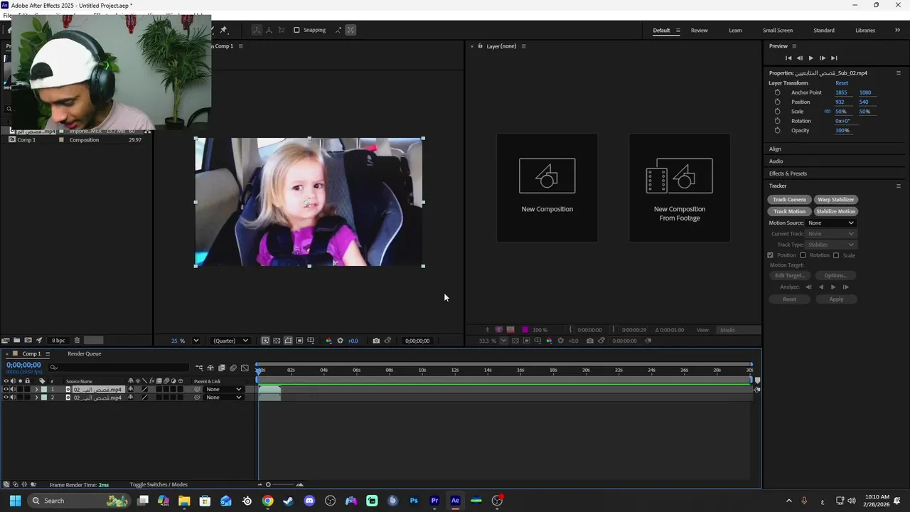Reset exposure in composition viewer

click(340, 341)
